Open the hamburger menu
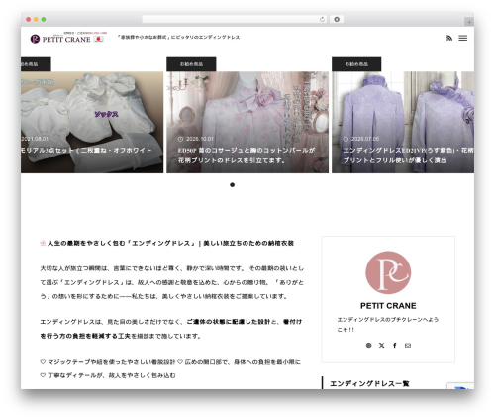The image size is (495, 419). (x=463, y=38)
